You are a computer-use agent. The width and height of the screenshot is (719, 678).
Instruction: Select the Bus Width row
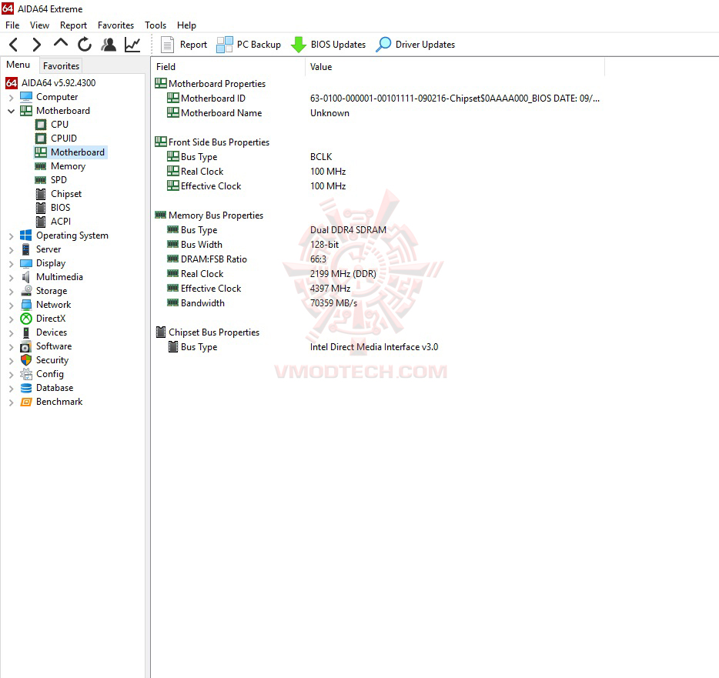coord(378,245)
